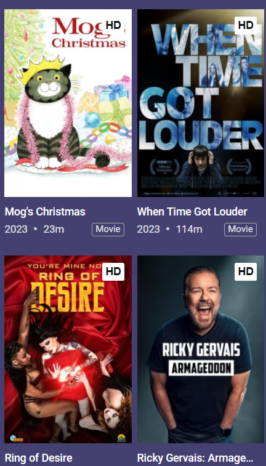Follow the When Time Got Louder title link
This screenshot has height=466, width=266.
tap(192, 212)
